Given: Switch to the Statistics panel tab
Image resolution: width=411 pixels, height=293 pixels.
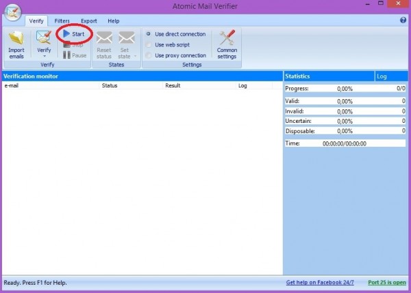Looking at the screenshot, I should coord(329,76).
